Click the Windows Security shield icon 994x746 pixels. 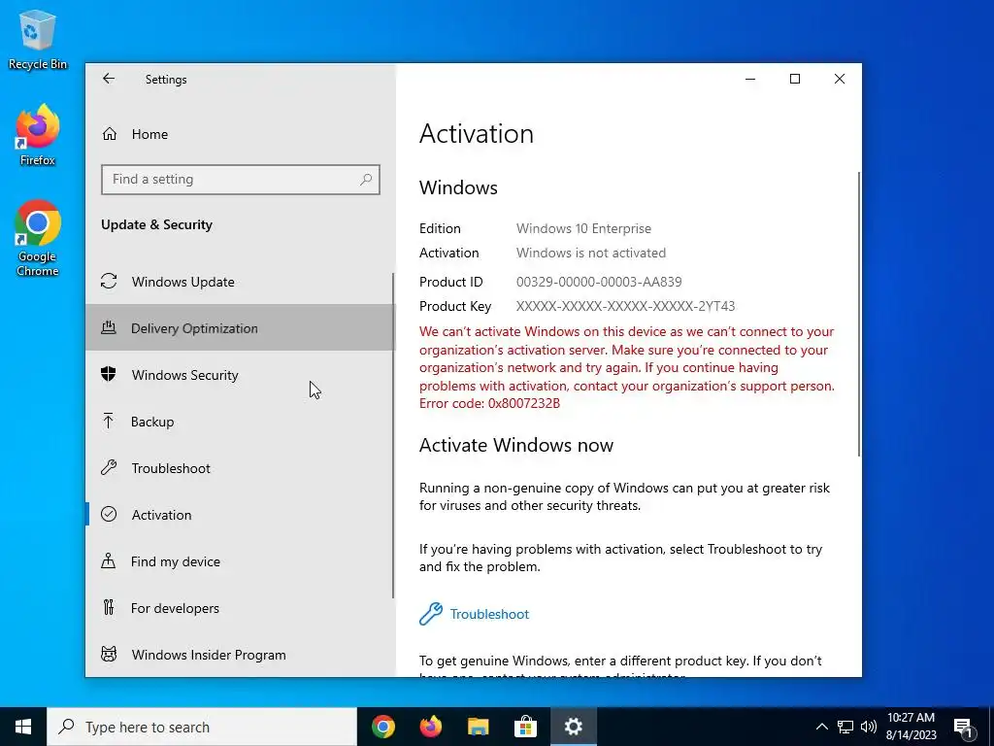click(x=109, y=374)
